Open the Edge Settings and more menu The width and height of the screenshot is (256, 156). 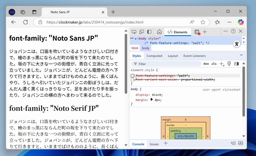click(x=229, y=22)
